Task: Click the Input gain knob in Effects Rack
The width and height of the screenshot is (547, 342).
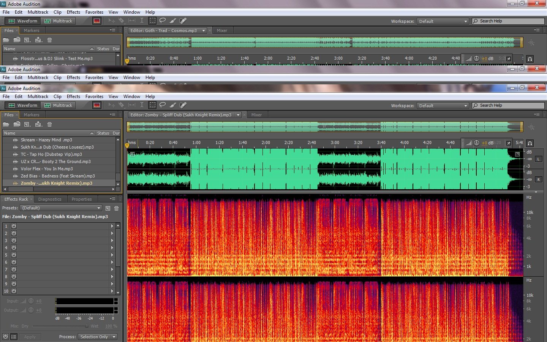Action: pos(31,301)
